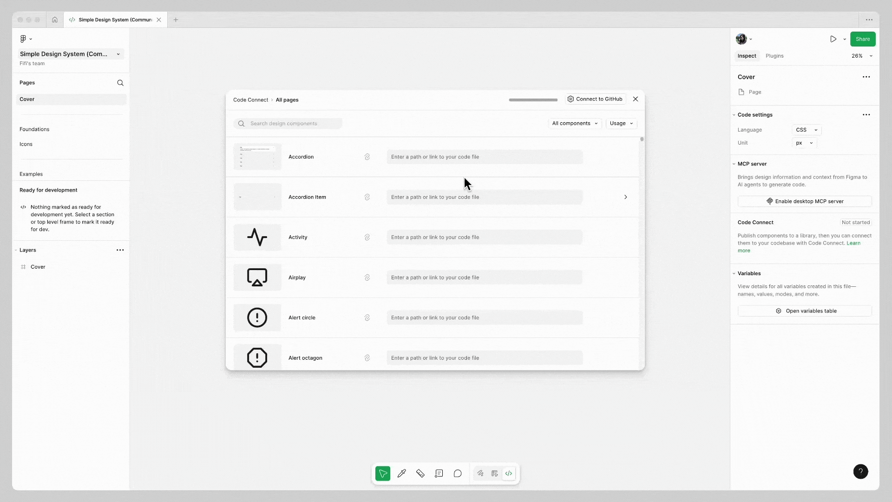Select the Measure tool
This screenshot has height=502, width=892.
420,473
